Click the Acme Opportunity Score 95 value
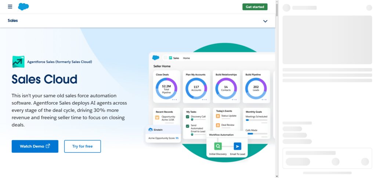Screen dimensions: 376x178 coord(177,138)
